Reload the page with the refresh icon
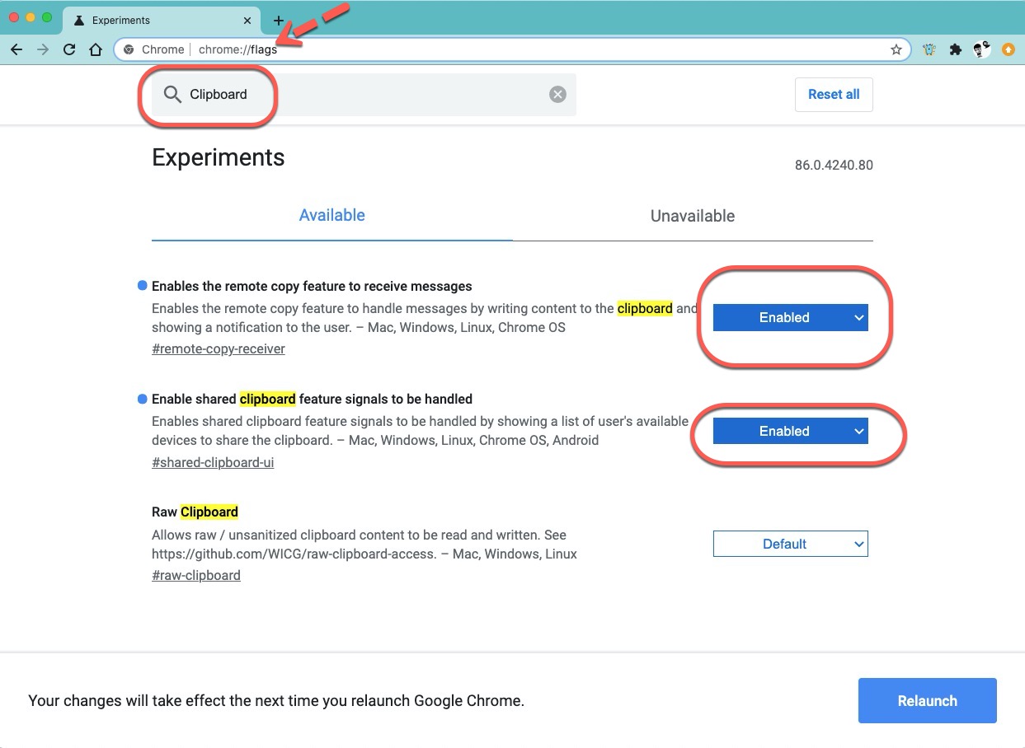The height and width of the screenshot is (748, 1025). (x=69, y=49)
